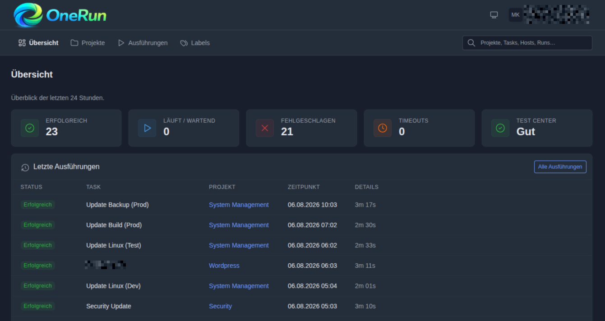The height and width of the screenshot is (321, 605).
Task: Click Erfolgreich badge in Security Update row
Action: click(x=38, y=306)
